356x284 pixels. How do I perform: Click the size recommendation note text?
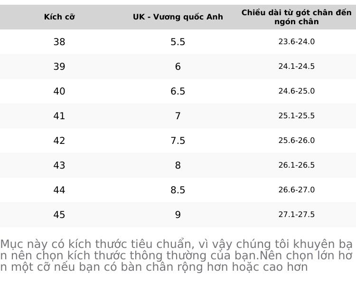[176, 256]
